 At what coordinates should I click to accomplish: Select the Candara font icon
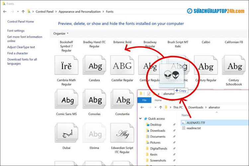click(x=94, y=65)
